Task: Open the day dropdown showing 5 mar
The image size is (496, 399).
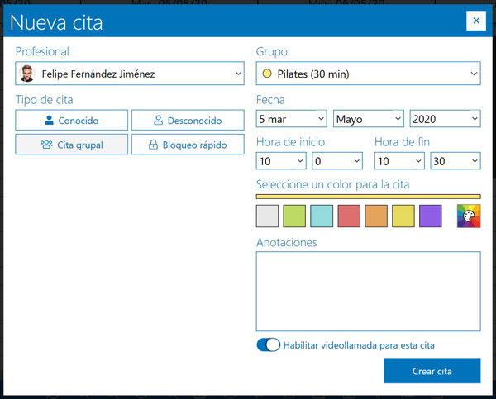Action: pos(292,119)
